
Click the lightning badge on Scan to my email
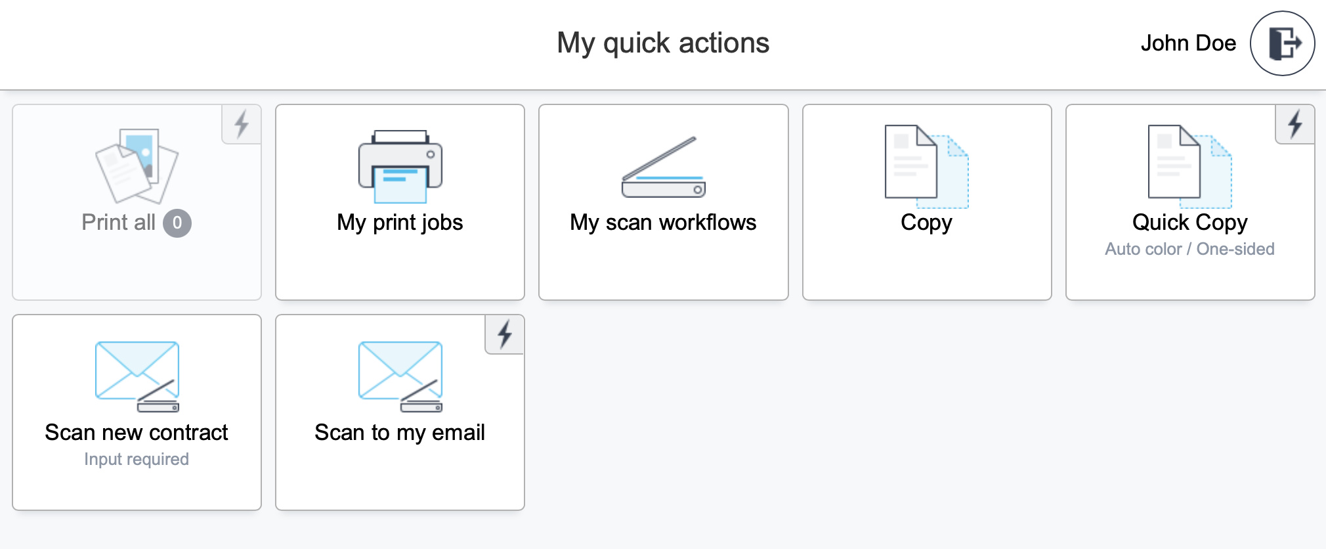click(504, 334)
